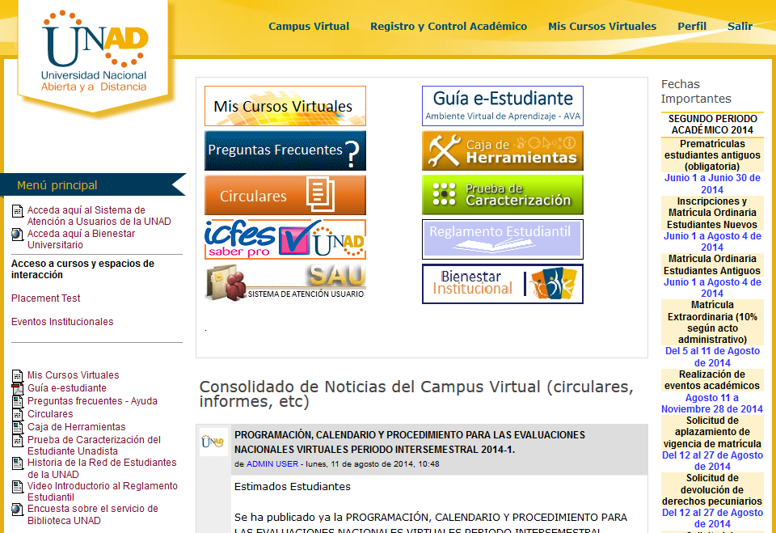Open Eventos Institucionales in sidebar
Image resolution: width=776 pixels, height=533 pixels.
point(62,322)
